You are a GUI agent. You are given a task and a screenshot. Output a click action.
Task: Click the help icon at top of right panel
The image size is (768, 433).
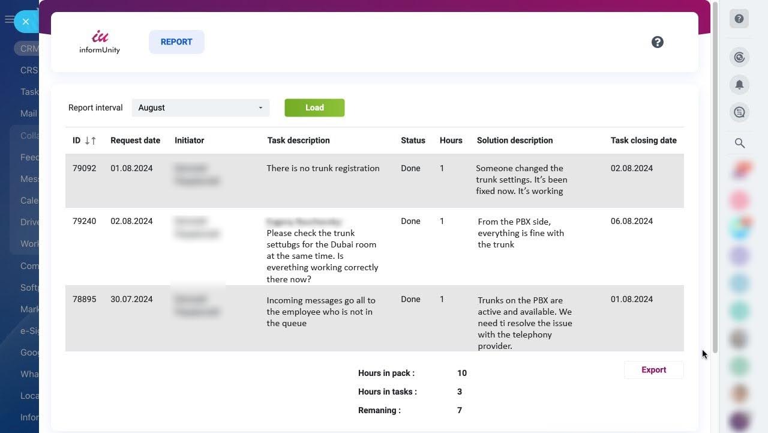coord(739,19)
